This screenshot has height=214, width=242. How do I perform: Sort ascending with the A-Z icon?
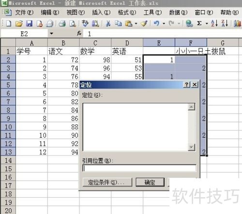click(x=214, y=24)
